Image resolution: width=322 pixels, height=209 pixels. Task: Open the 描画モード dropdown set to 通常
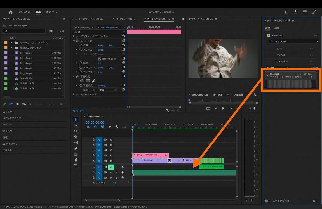107,90
